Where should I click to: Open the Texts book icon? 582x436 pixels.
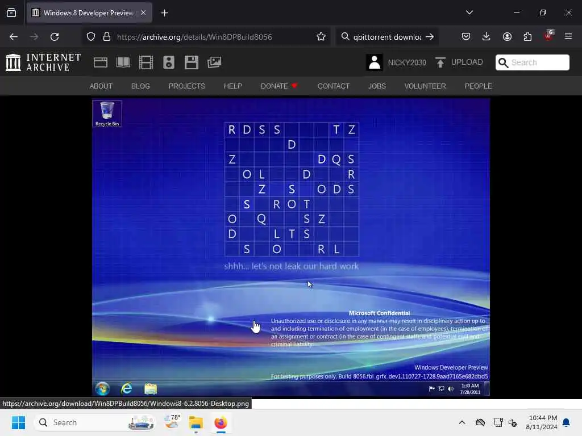(123, 62)
